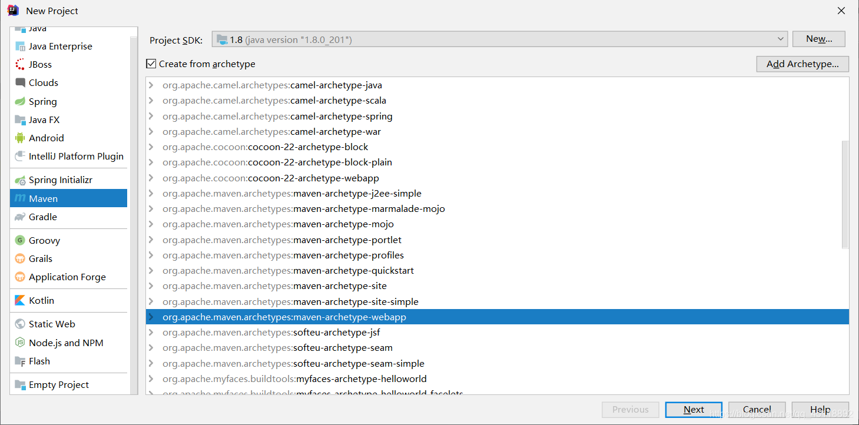The height and width of the screenshot is (425, 859).
Task: Click the Help button
Action: pyautogui.click(x=820, y=410)
